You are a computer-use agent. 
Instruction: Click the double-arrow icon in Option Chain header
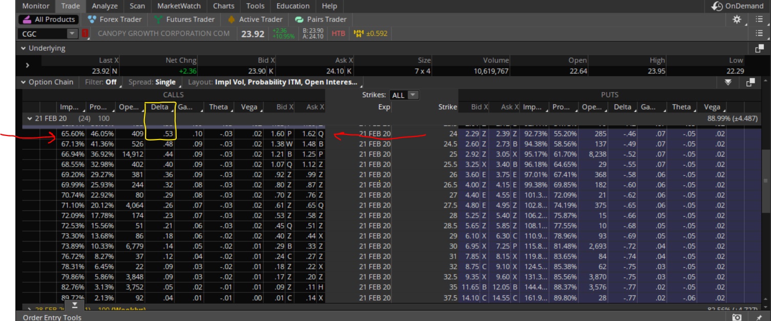coord(728,82)
